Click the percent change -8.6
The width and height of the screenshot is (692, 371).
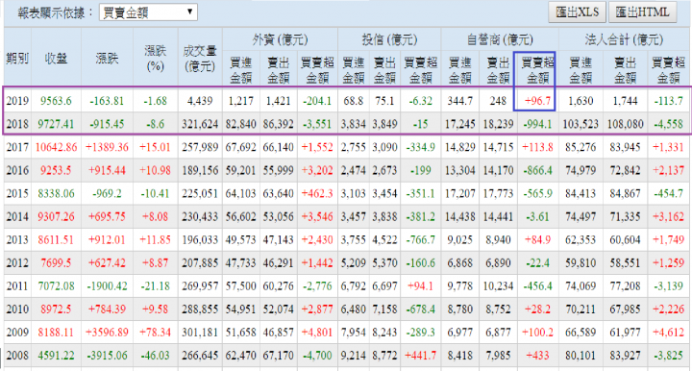click(x=155, y=124)
